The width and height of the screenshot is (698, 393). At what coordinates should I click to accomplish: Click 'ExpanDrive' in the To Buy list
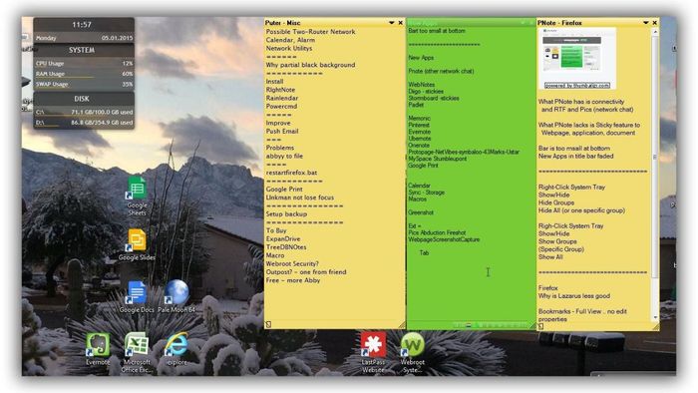[x=282, y=239]
